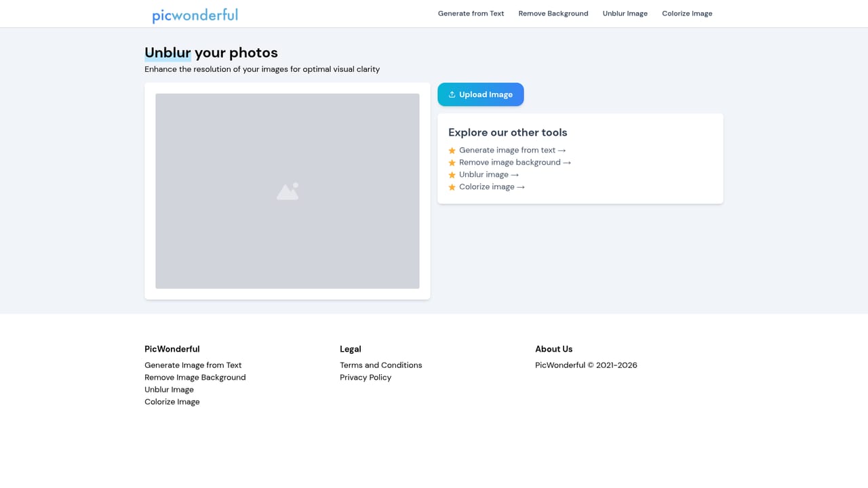Click the star beside Unblur image
Image resolution: width=868 pixels, height=488 pixels.
pos(452,175)
